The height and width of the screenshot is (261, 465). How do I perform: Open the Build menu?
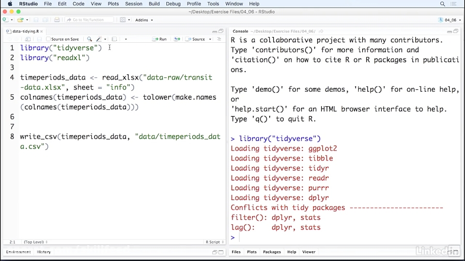[x=154, y=4]
